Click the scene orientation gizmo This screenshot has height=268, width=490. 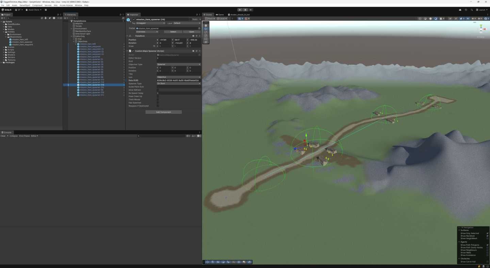tap(480, 30)
